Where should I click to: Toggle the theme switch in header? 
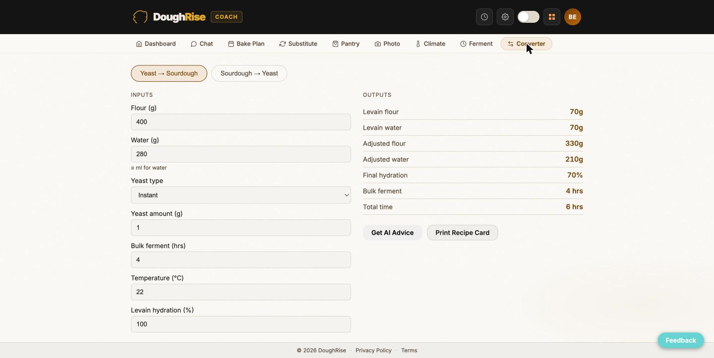coord(529,17)
